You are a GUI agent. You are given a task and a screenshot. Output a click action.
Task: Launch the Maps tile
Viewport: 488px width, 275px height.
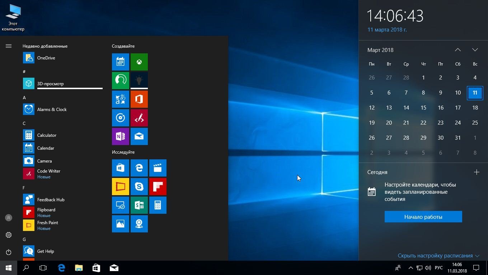139,224
